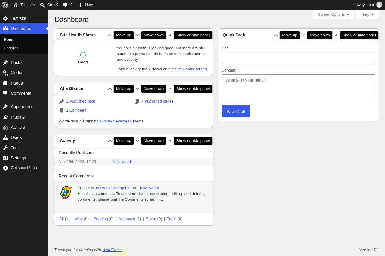Click the user avatar beside Howdy, user
The height and width of the screenshot is (256, 385).
coord(379,5)
